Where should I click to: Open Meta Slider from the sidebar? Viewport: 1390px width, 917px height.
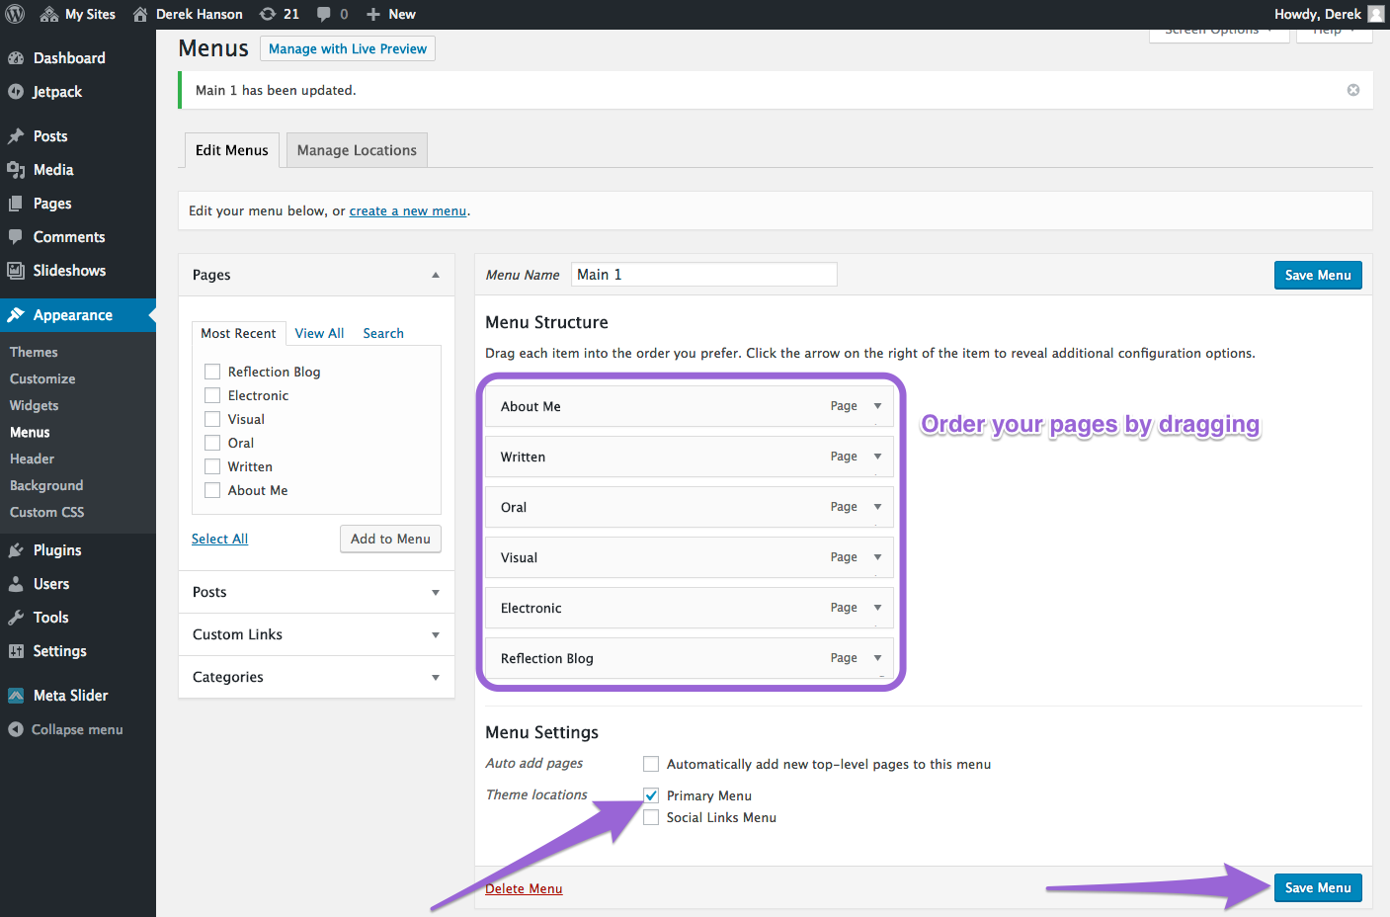(x=70, y=696)
